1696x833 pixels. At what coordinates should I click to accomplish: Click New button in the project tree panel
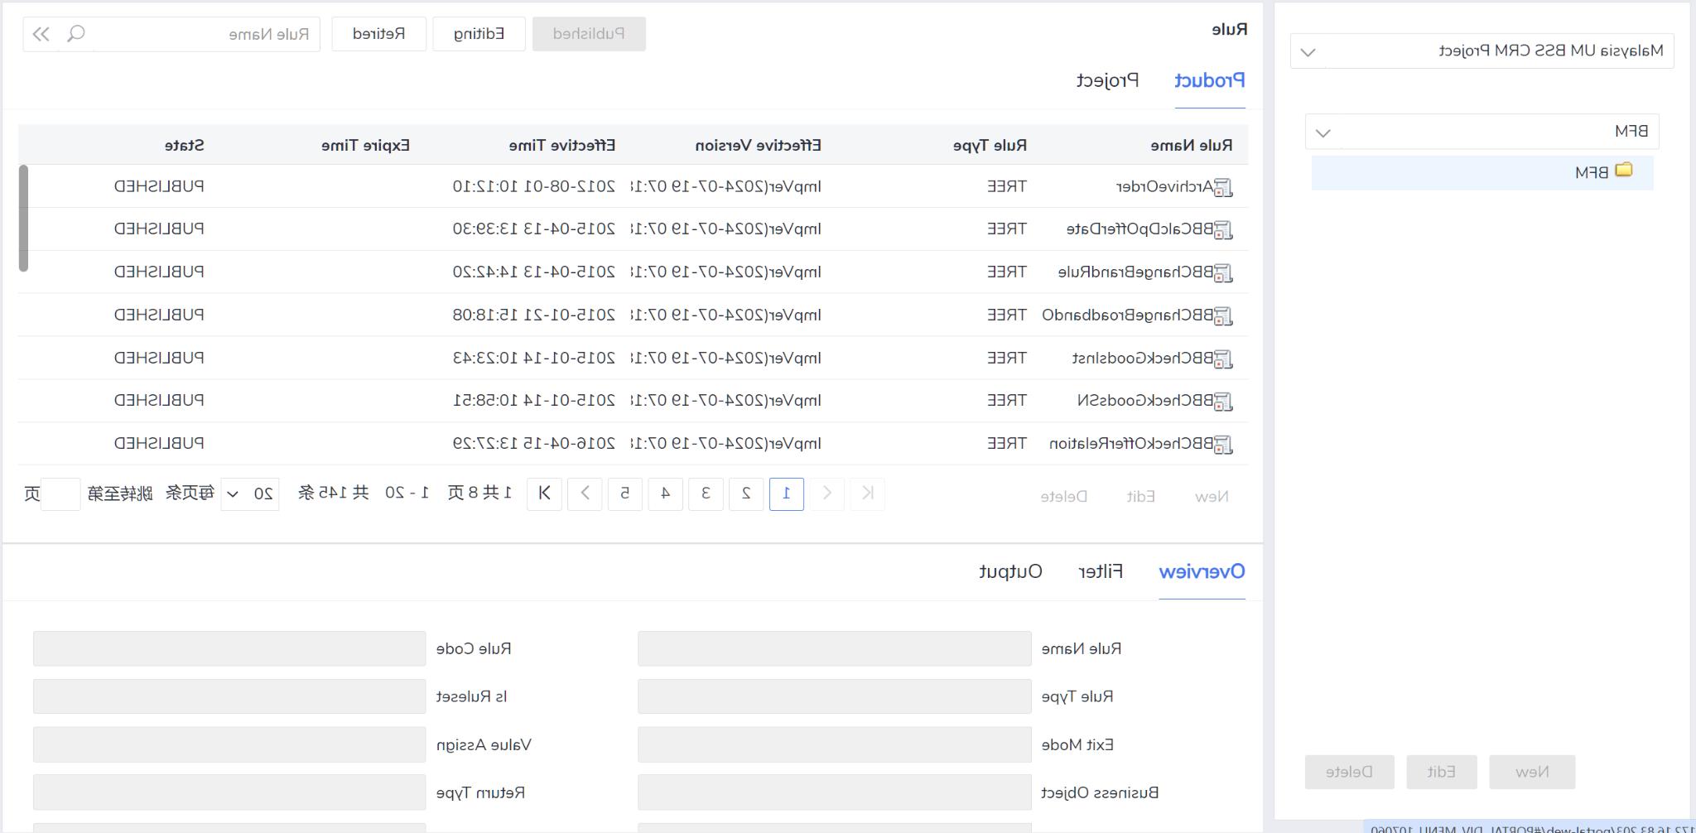pyautogui.click(x=1532, y=772)
